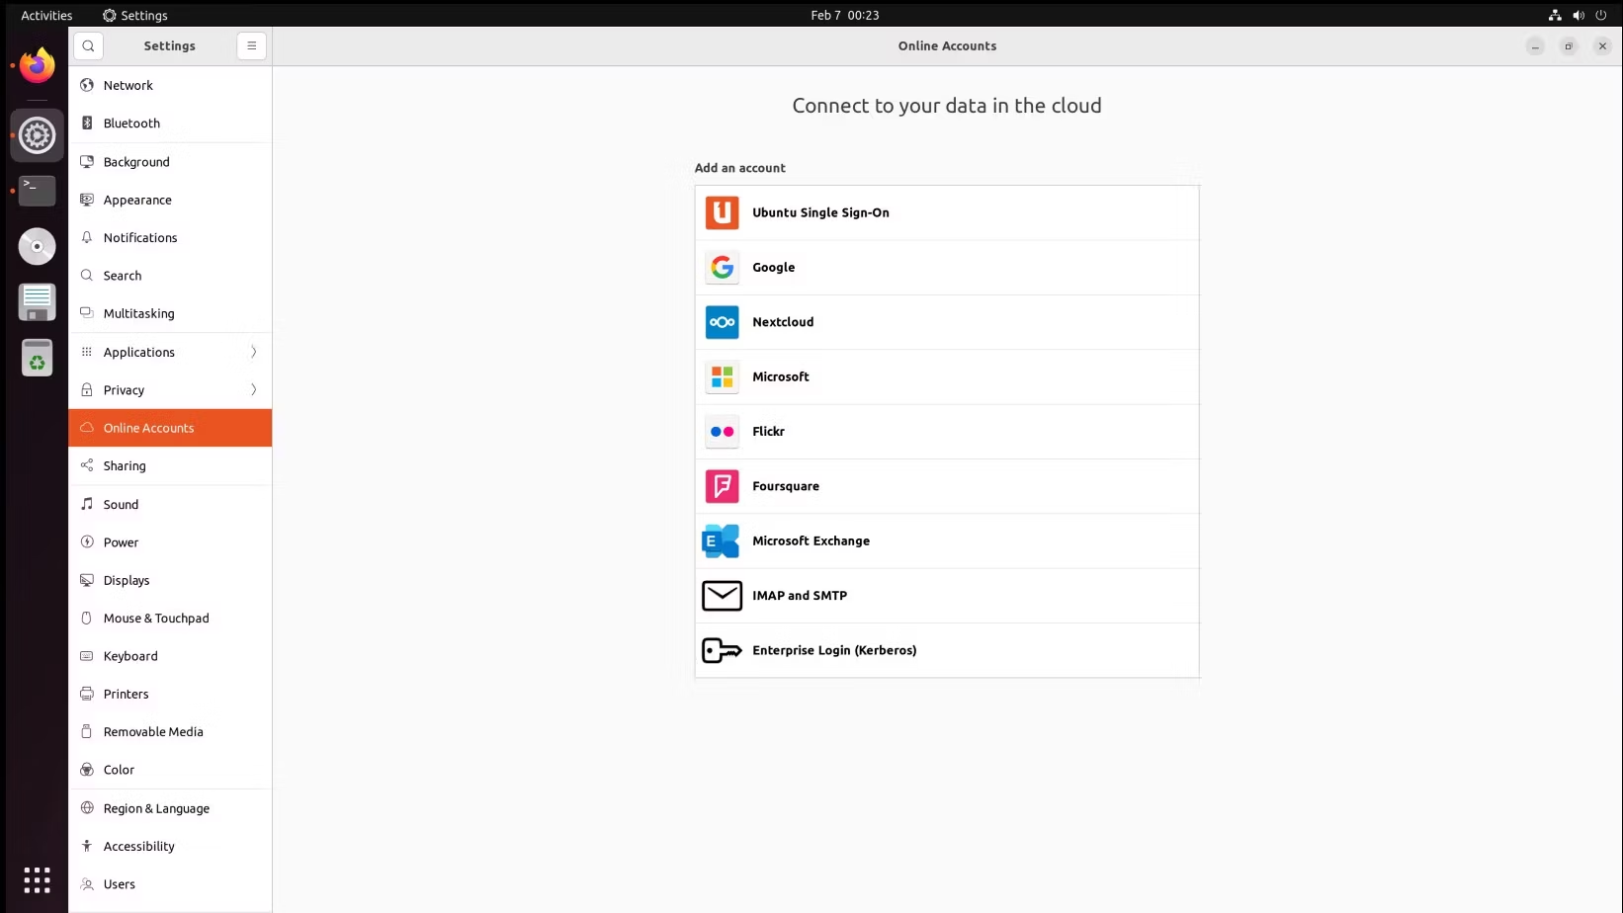This screenshot has width=1623, height=913.
Task: Add an Enterprise Login (Kerberos) account
Action: (947, 650)
